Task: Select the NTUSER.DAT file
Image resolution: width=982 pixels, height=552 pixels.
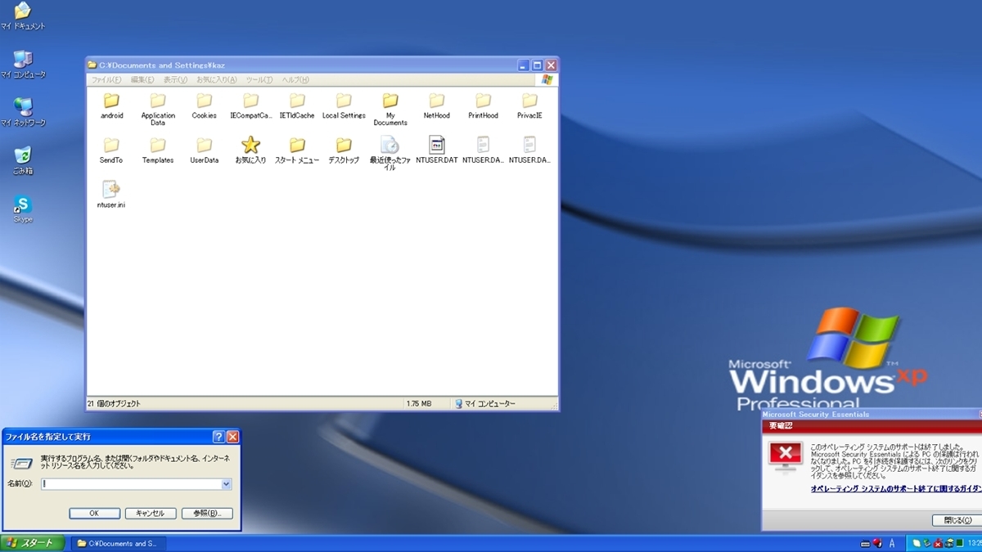Action: point(437,150)
